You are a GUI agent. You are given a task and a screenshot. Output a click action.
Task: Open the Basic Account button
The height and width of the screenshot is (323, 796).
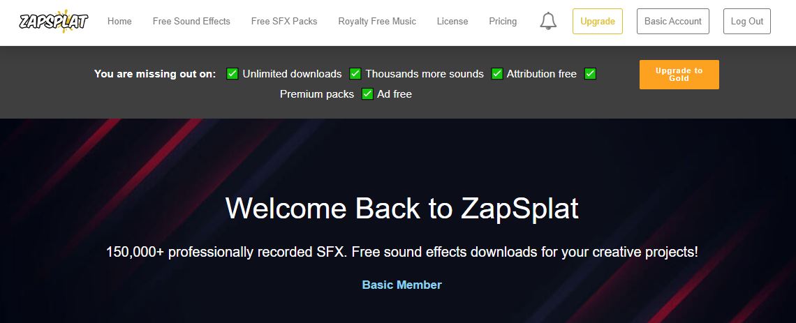[x=672, y=22]
